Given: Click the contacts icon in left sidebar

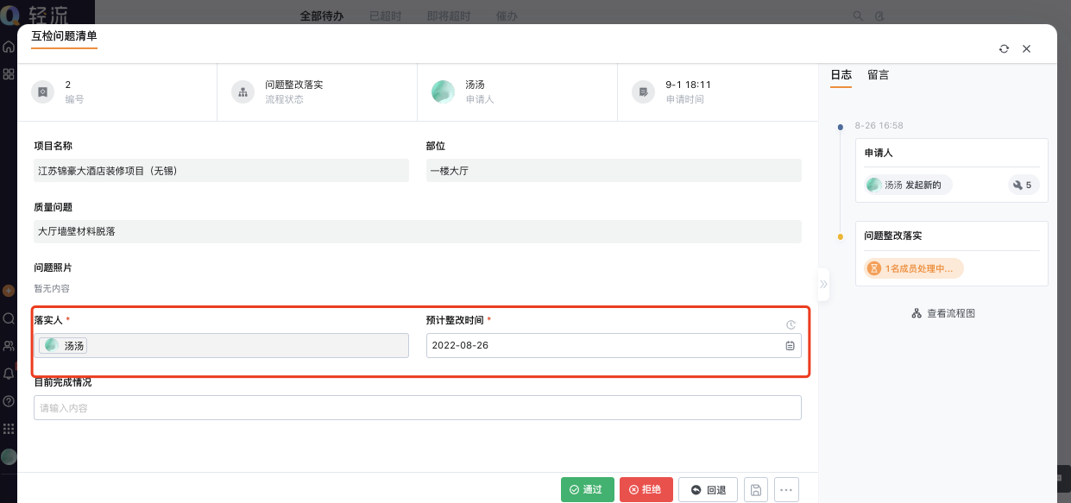Looking at the screenshot, I should tap(9, 346).
